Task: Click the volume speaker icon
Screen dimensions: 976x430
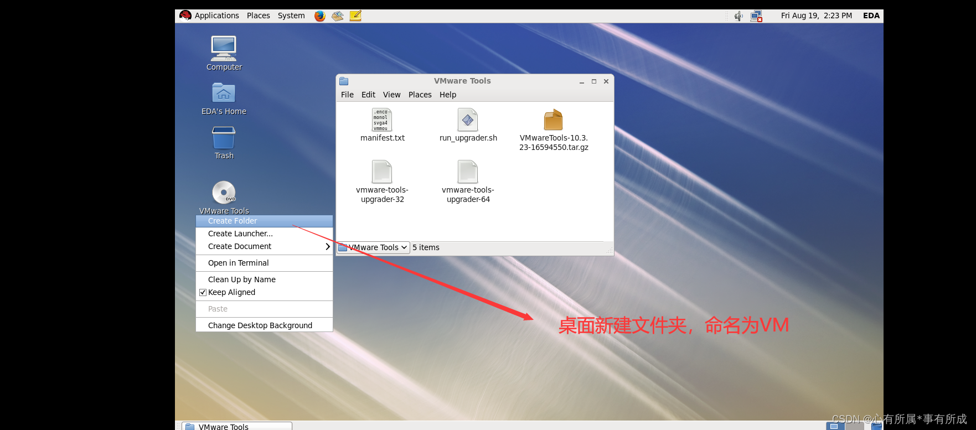Action: (x=739, y=16)
